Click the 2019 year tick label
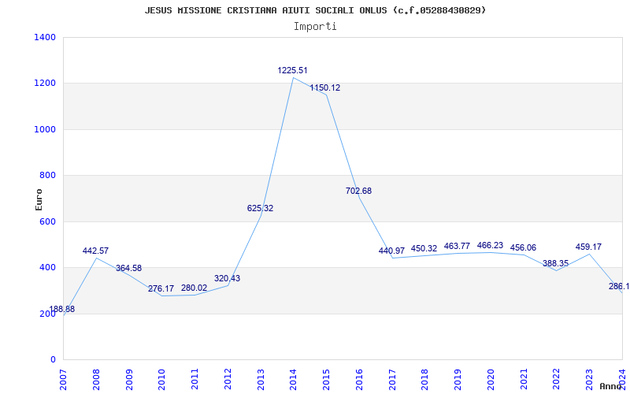This screenshot has height=394, width=630. [x=458, y=379]
